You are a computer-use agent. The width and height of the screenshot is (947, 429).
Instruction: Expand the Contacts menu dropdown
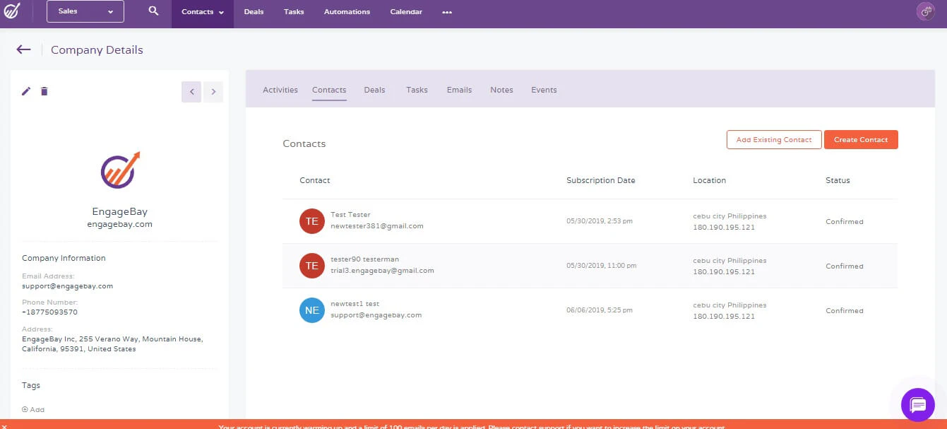[x=203, y=12]
